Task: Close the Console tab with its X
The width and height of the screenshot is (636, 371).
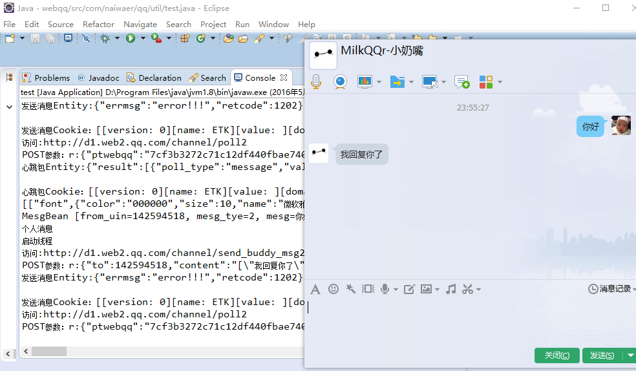Action: pyautogui.click(x=284, y=78)
